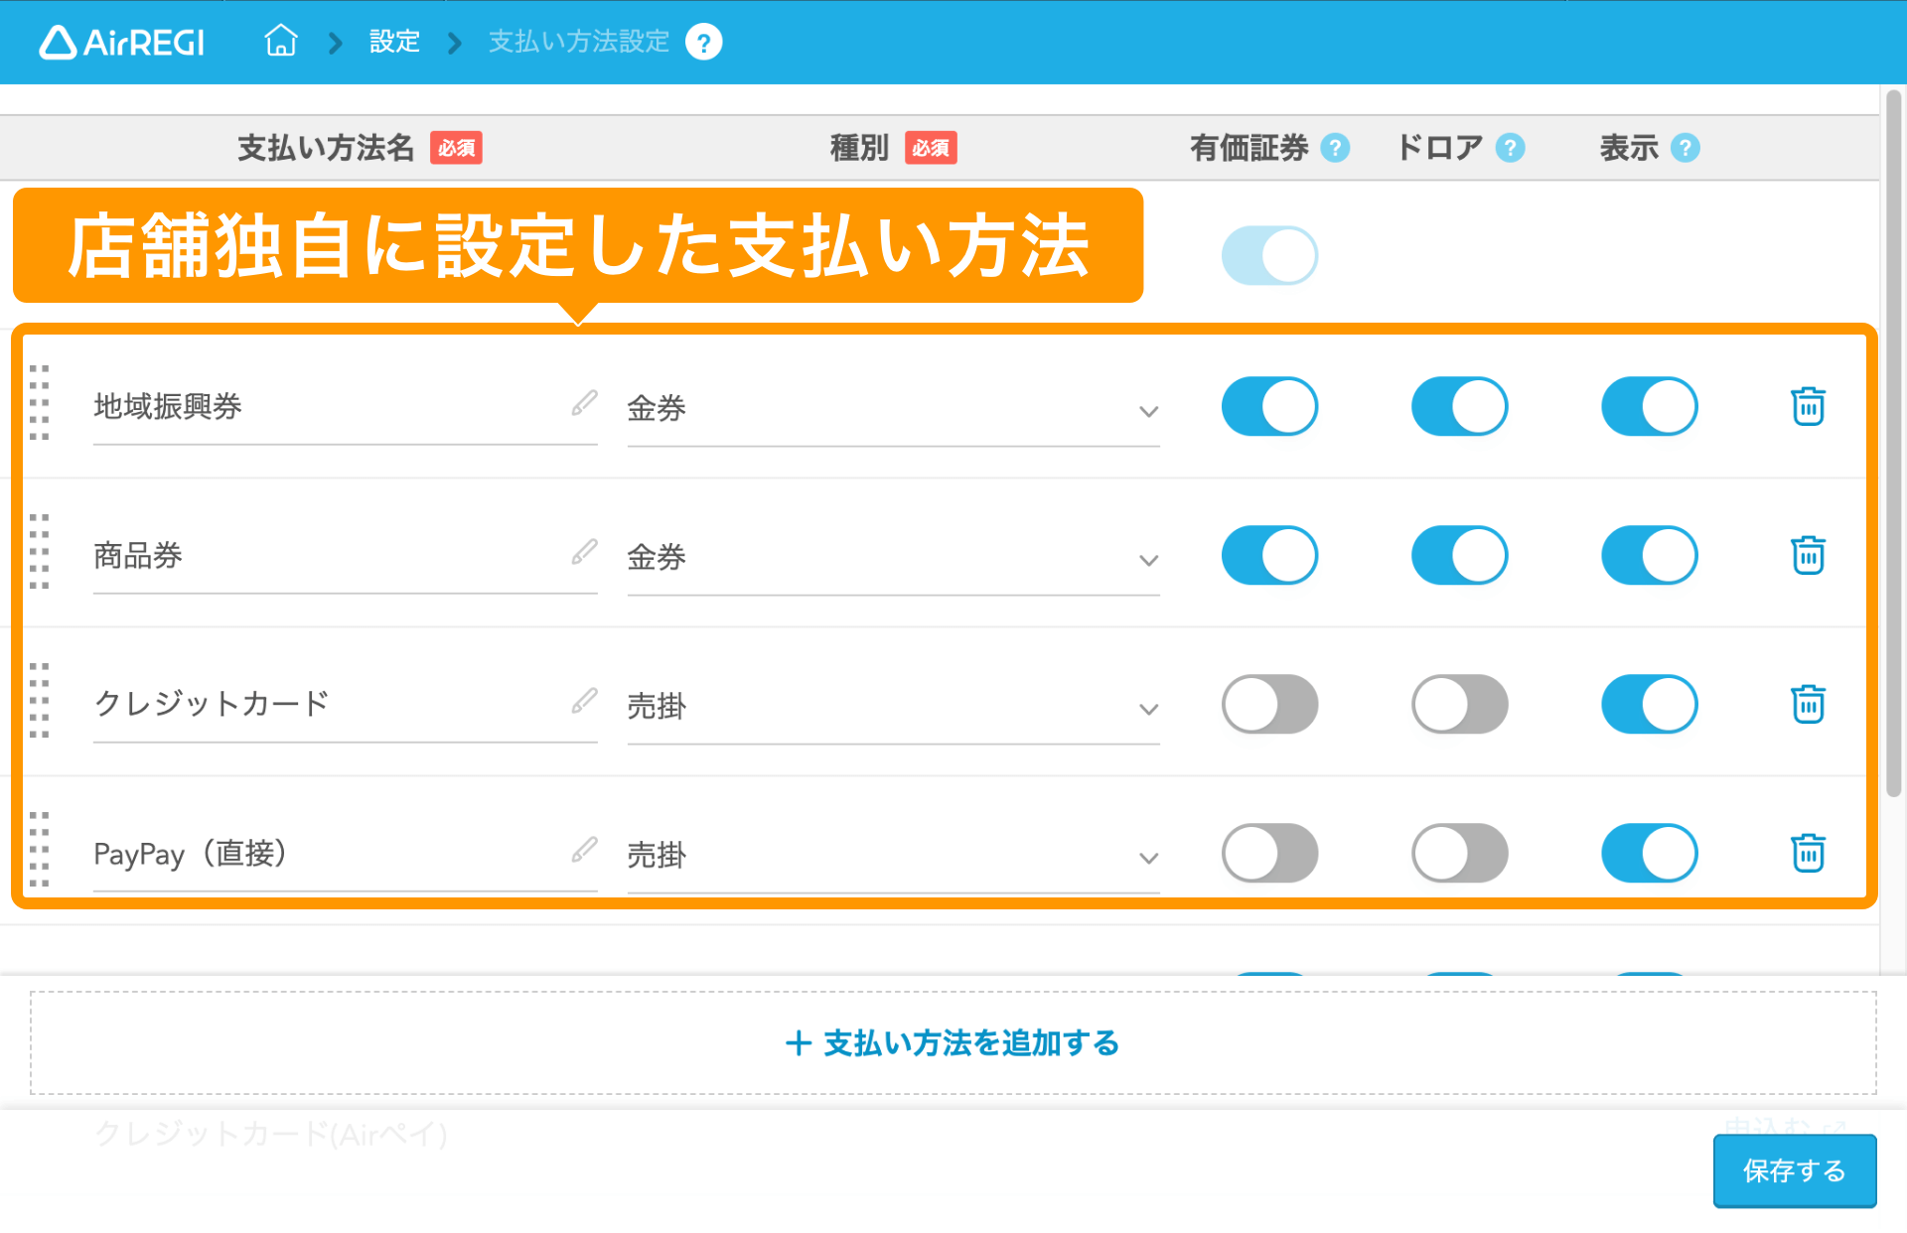Enable ドロア switch for PayPay（直接）
The image size is (1907, 1233).
click(x=1460, y=853)
